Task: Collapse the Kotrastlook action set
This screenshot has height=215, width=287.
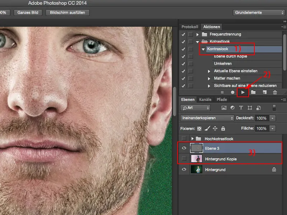Action: (x=198, y=42)
